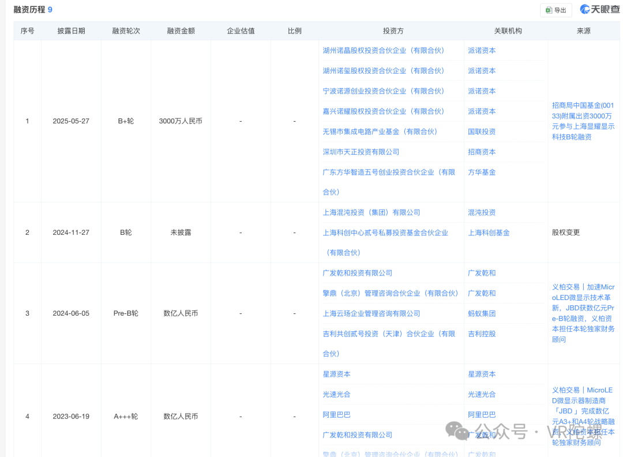Open 阿里巴巴 in the 关联机构 column
This screenshot has height=457, width=623.
482,415
